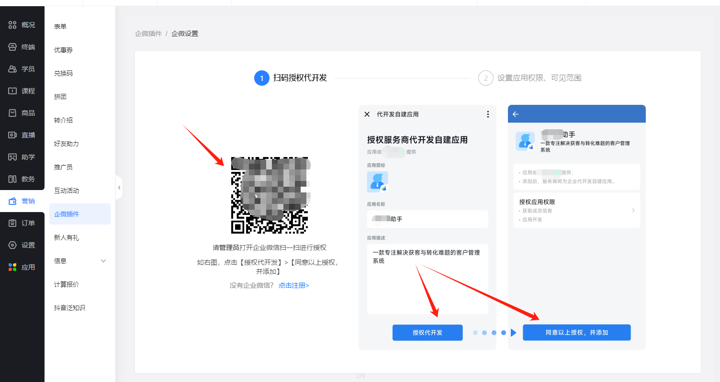Go to the 优惠券 menu item
This screenshot has width=720, height=382.
tap(63, 50)
